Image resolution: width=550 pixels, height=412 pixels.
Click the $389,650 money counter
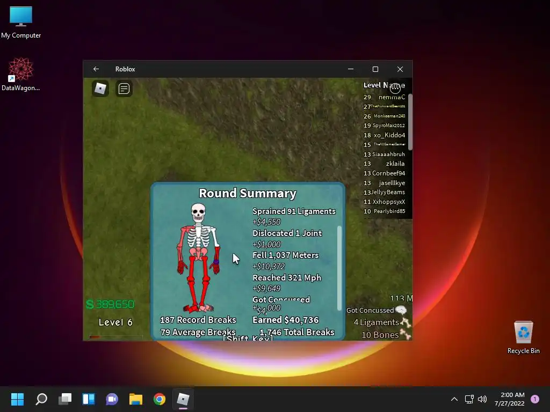click(x=110, y=304)
